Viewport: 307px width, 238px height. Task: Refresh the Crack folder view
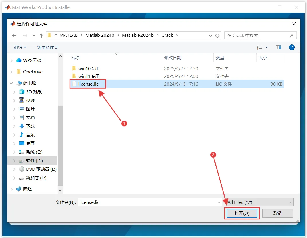click(217, 36)
